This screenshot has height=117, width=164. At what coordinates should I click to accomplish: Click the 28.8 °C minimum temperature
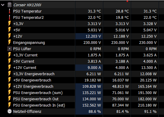point(122,11)
